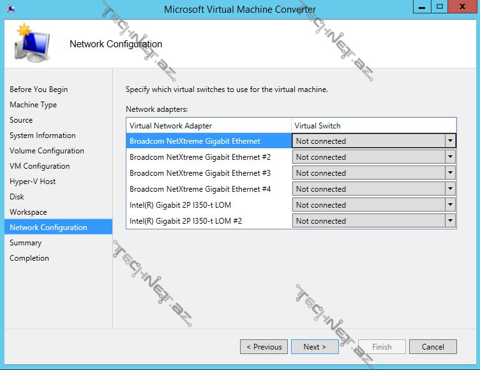Cancel the conversion wizard

click(433, 346)
